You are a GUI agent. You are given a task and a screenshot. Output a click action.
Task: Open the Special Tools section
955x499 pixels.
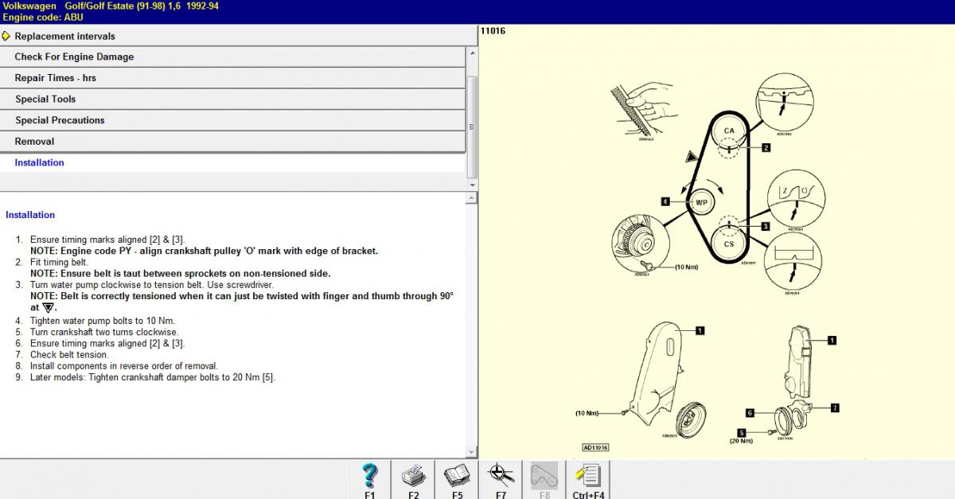coord(45,99)
